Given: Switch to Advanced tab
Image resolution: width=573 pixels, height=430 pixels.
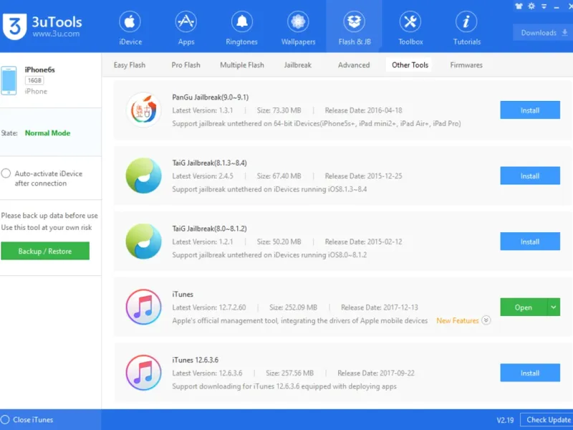Looking at the screenshot, I should click(354, 65).
